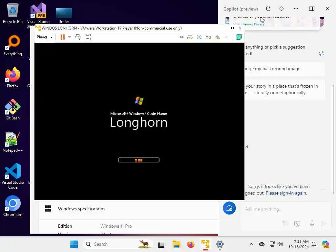
Task: Click Windows specifications section header
Action: pyautogui.click(x=128, y=209)
